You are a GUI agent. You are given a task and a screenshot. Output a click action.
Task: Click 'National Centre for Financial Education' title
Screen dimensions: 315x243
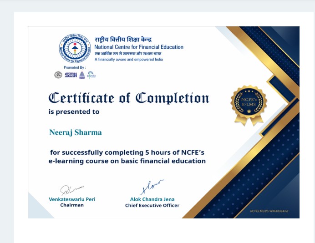pyautogui.click(x=139, y=47)
